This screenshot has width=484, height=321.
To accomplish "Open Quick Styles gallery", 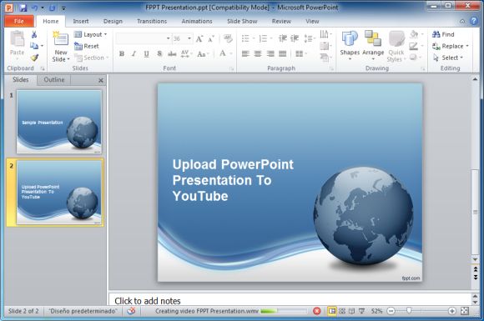I will (396, 47).
